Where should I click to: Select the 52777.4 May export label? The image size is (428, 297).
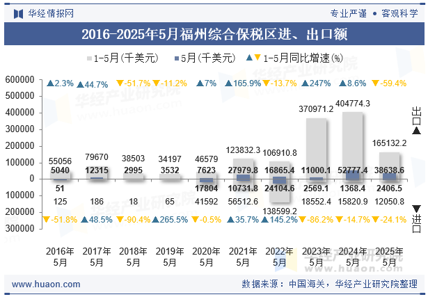(352, 170)
